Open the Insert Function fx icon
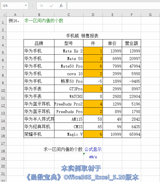Screen dimensions: 160x182 (x=61, y=6)
